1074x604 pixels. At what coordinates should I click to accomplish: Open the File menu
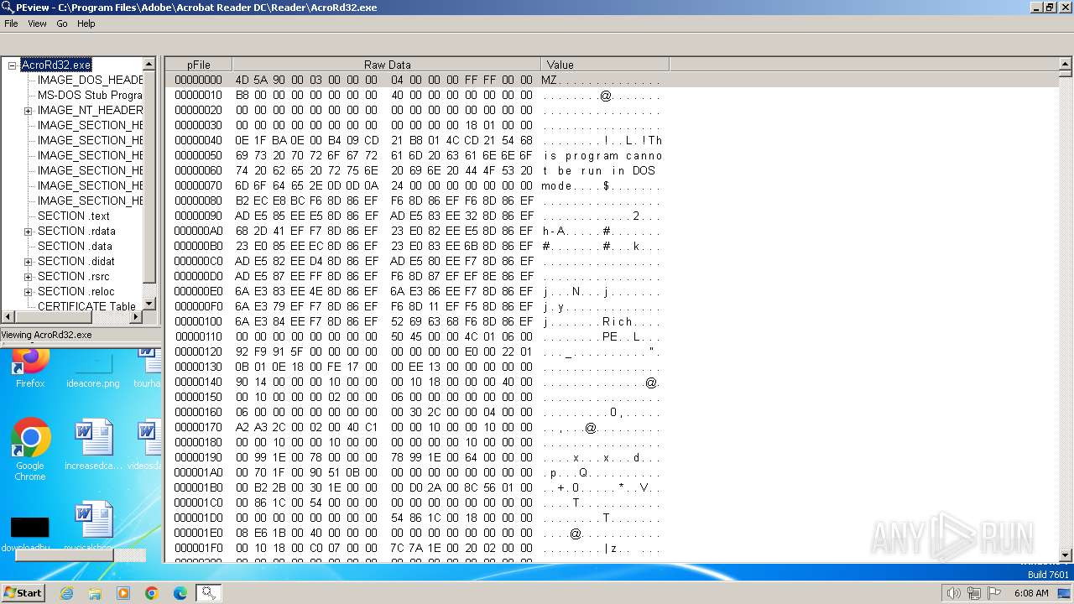point(11,23)
